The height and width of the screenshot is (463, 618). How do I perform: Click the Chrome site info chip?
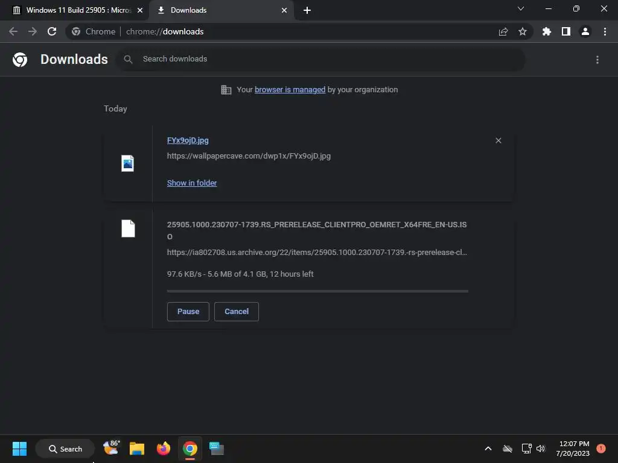[94, 31]
